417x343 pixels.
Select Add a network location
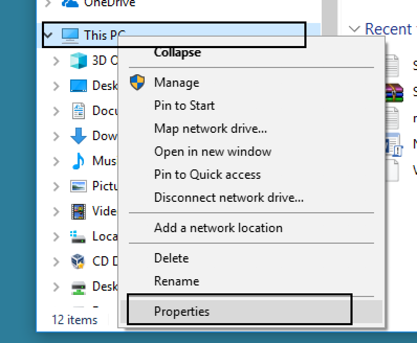click(x=218, y=228)
